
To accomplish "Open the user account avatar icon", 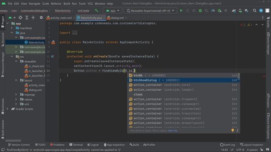I will click(267, 11).
